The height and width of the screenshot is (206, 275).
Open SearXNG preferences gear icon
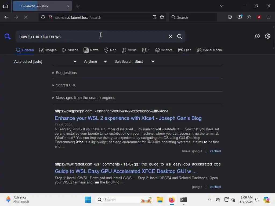267,36
